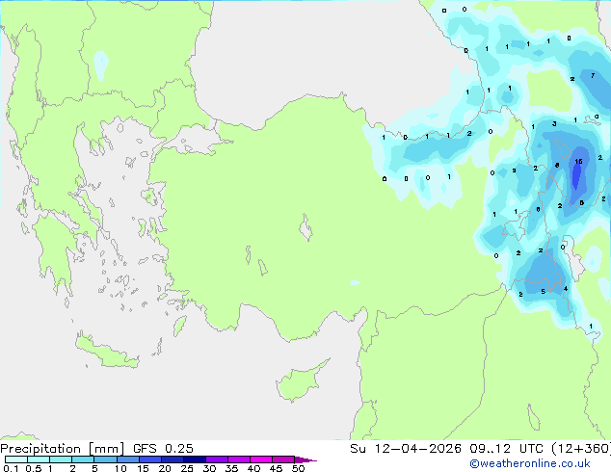Click the isolated light-blue rain patch over Bulgaria

pos(100,65)
